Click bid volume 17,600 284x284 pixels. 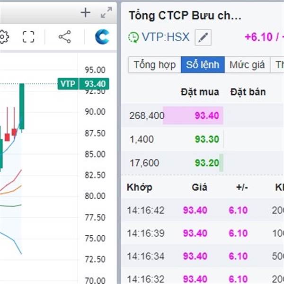(144, 163)
